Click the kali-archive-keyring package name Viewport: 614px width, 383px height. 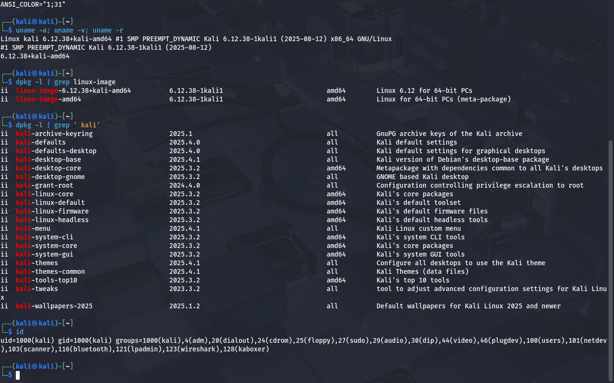click(x=54, y=134)
